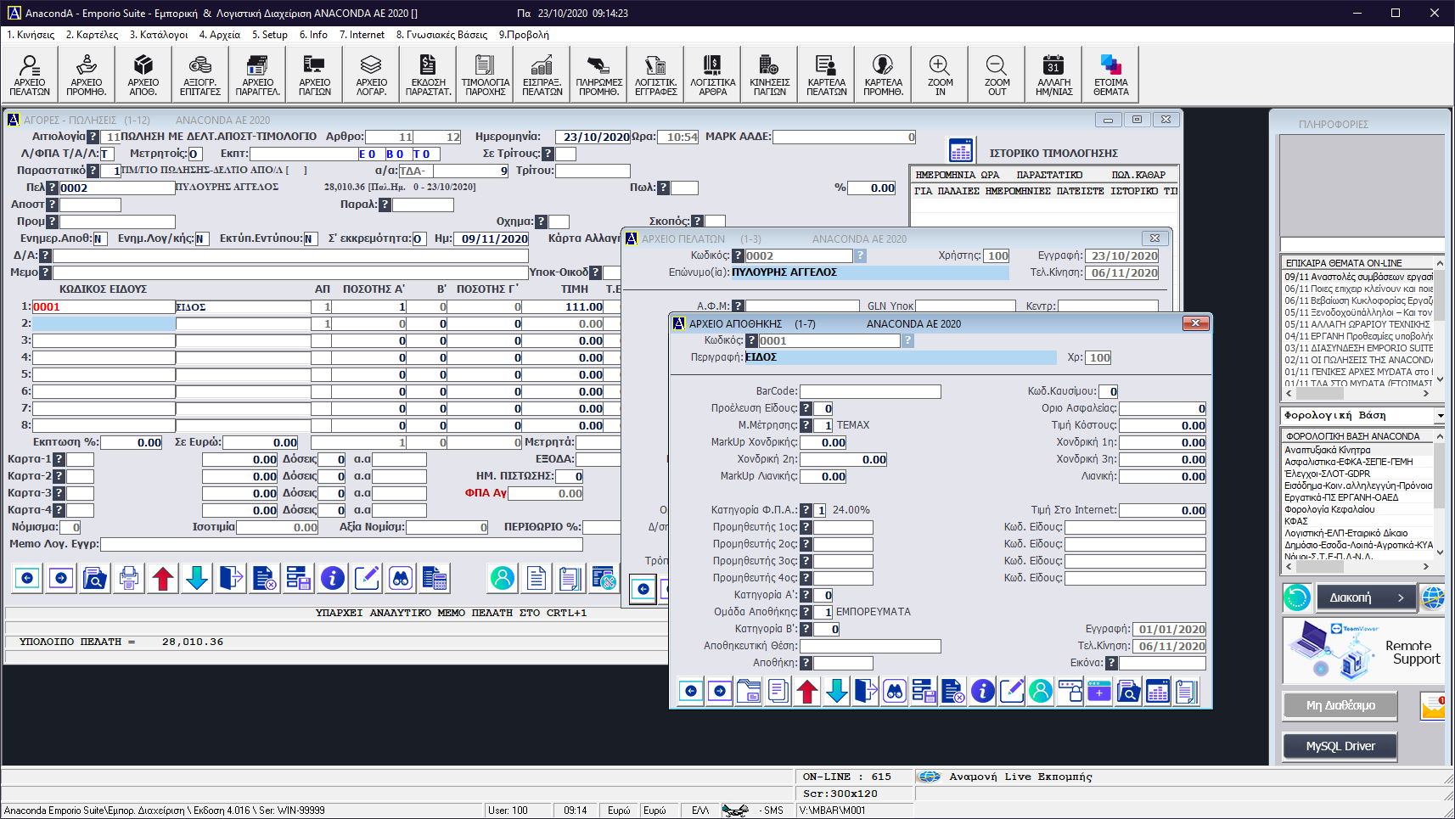Click the lookup ? button next to Ομάδα Αποθήκης
1455x819 pixels.
(x=806, y=612)
